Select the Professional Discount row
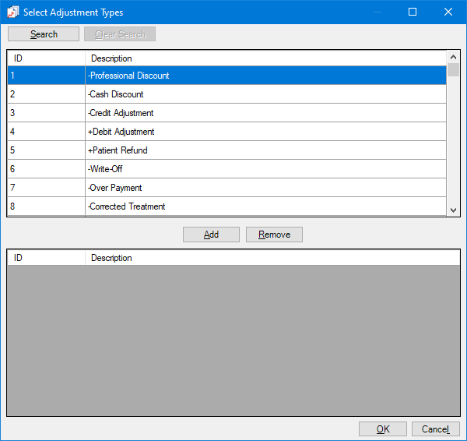467x441 pixels. point(128,76)
